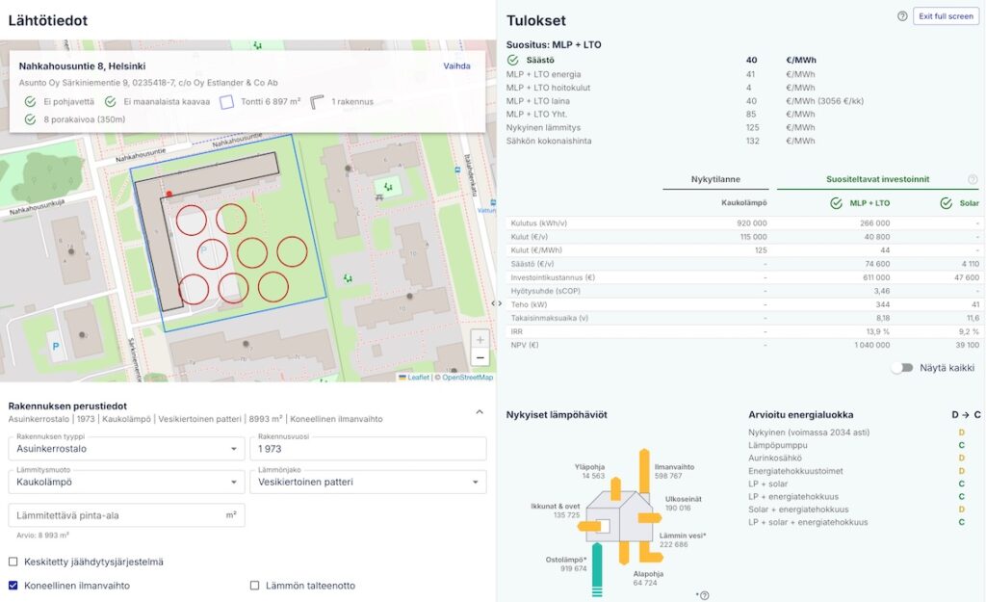Zoom in on the map
The width and height of the screenshot is (986, 602).
click(x=480, y=339)
